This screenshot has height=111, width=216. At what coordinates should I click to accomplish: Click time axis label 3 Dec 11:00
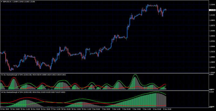pyautogui.click(x=116, y=109)
